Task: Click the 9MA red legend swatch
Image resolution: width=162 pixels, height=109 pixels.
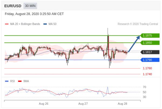Action: coord(20,81)
